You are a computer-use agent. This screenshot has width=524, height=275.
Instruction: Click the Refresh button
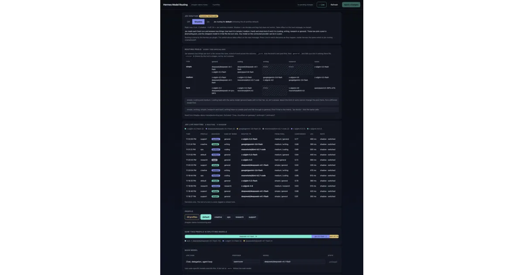(x=334, y=5)
